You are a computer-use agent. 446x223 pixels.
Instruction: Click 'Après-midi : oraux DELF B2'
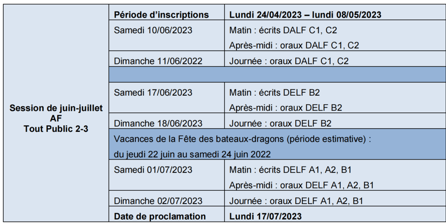click(x=286, y=108)
